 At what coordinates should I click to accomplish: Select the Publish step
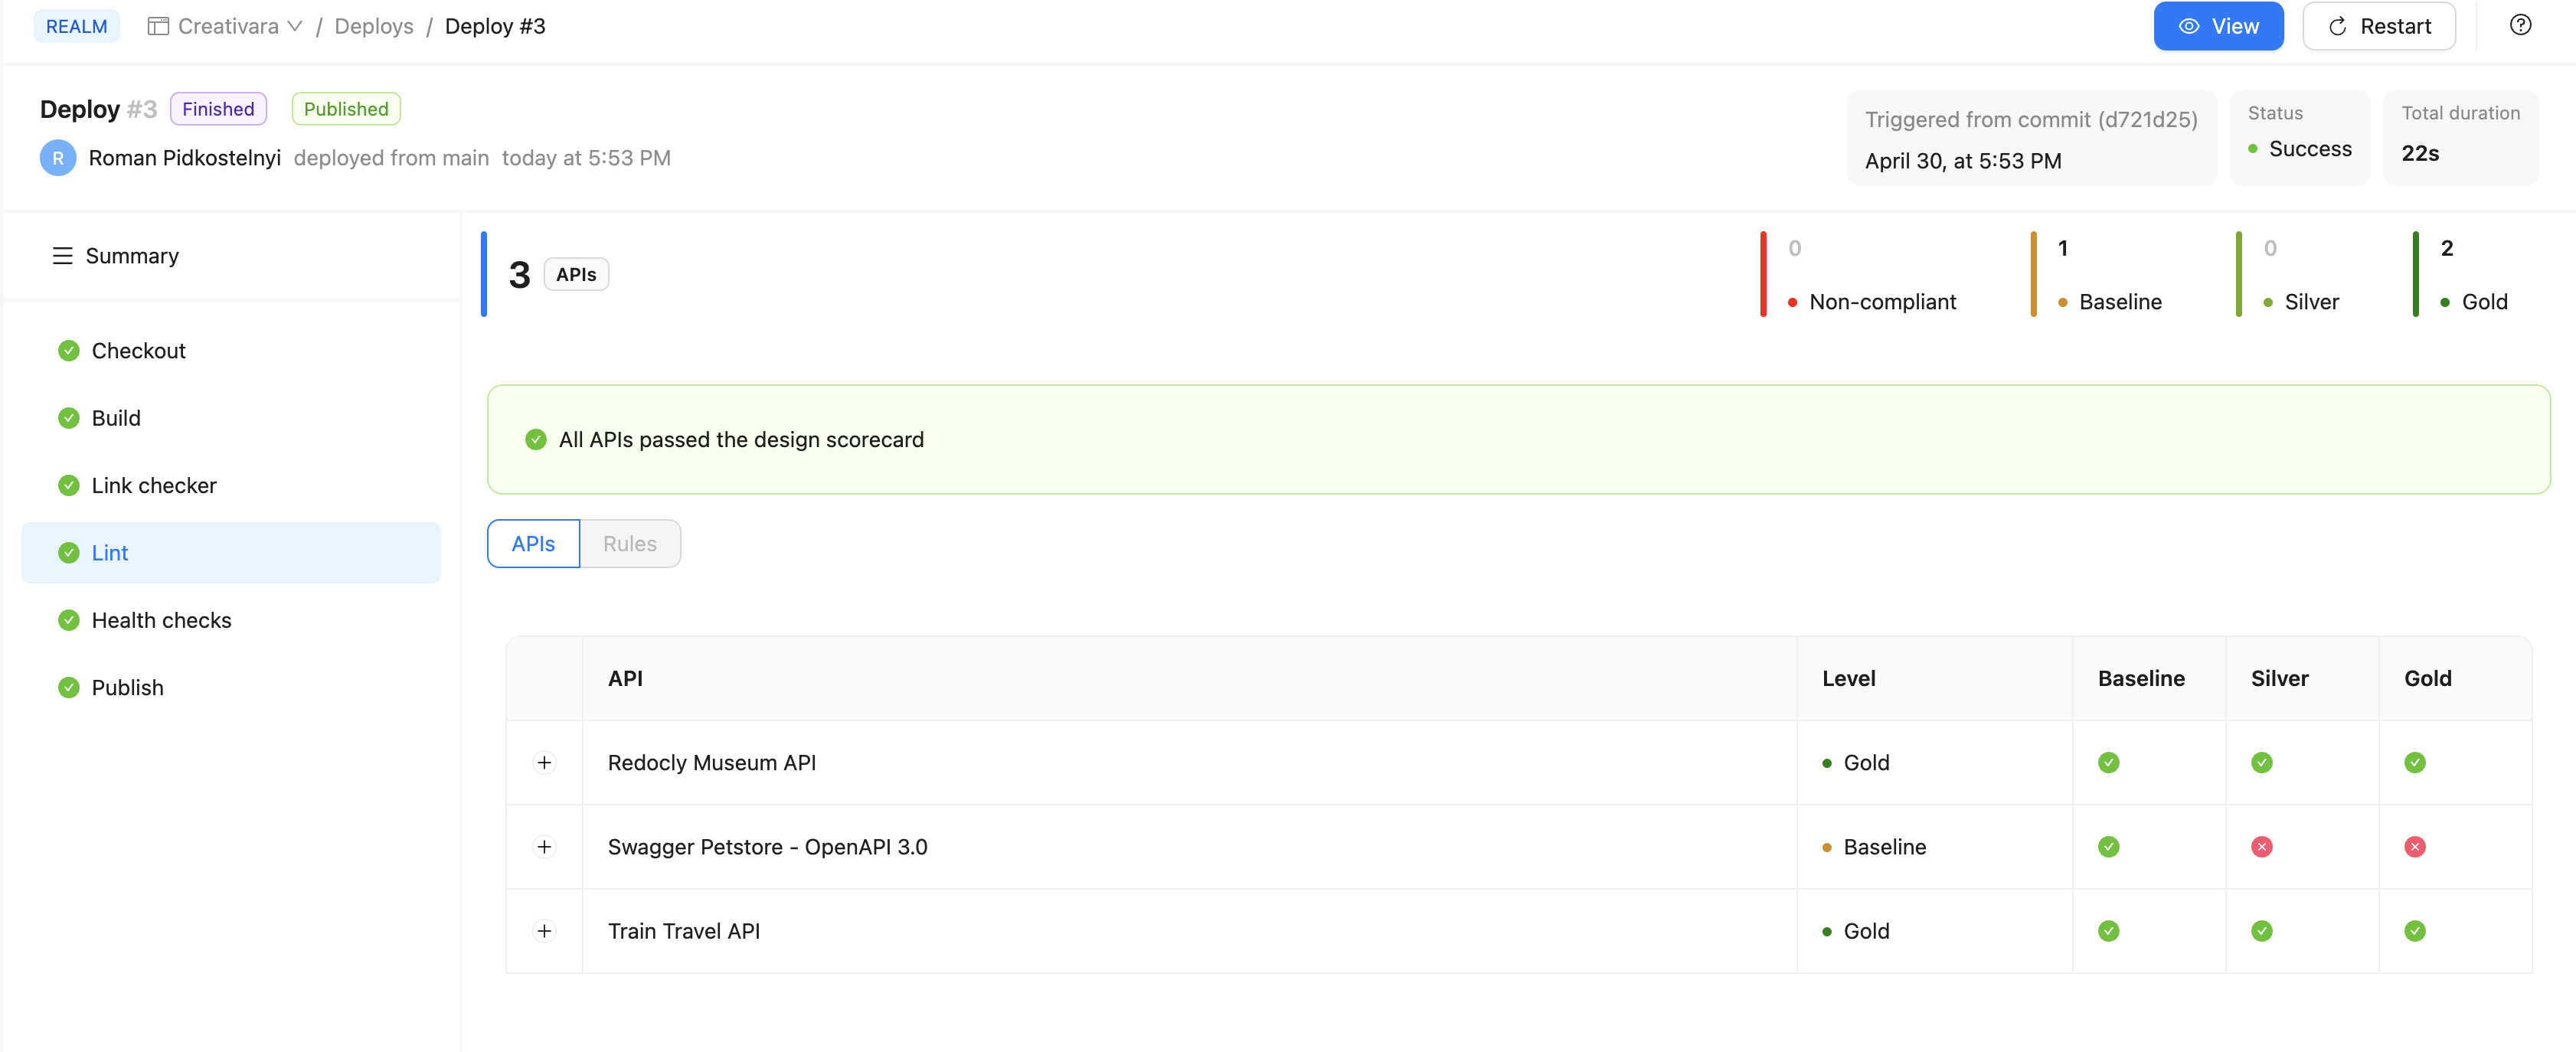(231, 687)
